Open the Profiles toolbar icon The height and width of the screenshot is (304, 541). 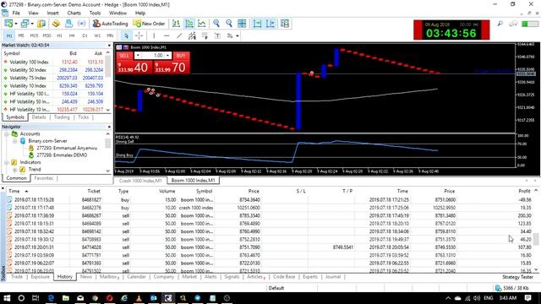click(25, 24)
